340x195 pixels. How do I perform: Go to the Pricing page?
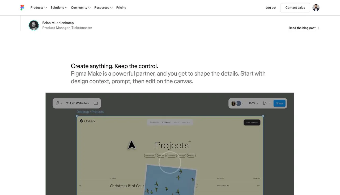(x=121, y=8)
